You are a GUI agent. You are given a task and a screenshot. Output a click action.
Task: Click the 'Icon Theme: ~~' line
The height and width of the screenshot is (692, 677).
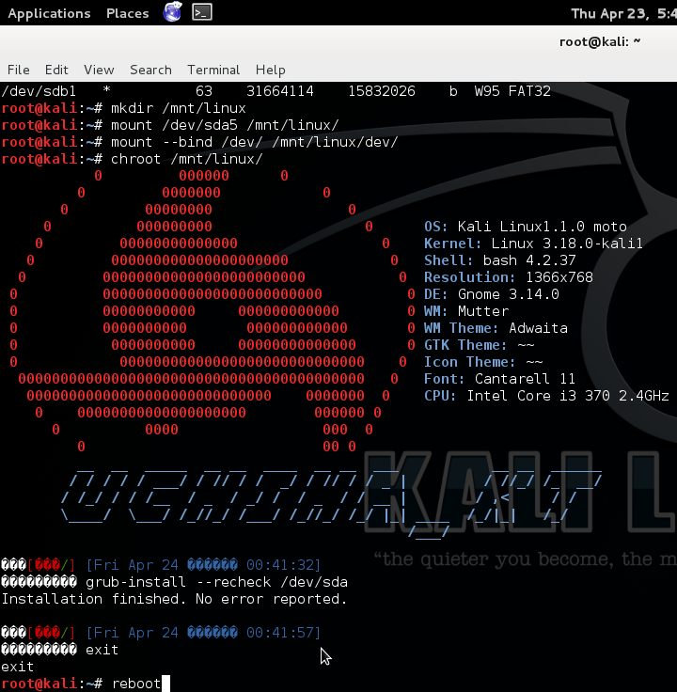coord(483,362)
